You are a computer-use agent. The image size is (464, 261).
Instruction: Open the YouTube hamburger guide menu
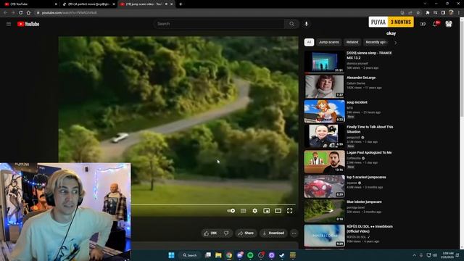click(x=9, y=24)
